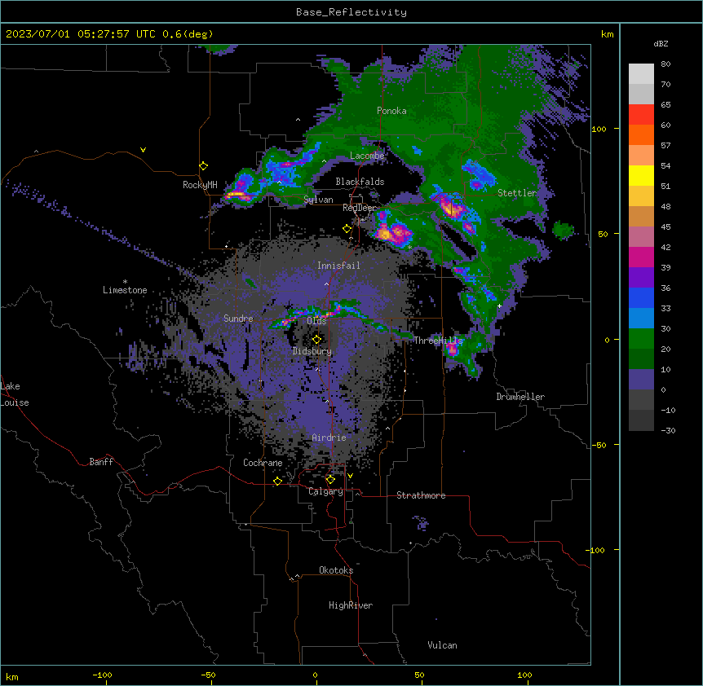The image size is (703, 686).
Task: Click the Lake Louise label
Action: [x=15, y=394]
